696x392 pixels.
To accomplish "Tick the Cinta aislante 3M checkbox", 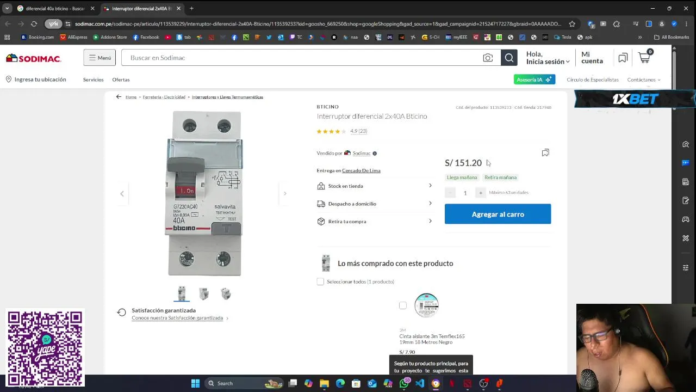I will click(x=403, y=305).
